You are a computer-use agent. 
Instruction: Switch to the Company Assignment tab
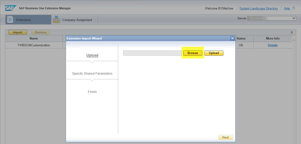click(x=75, y=20)
